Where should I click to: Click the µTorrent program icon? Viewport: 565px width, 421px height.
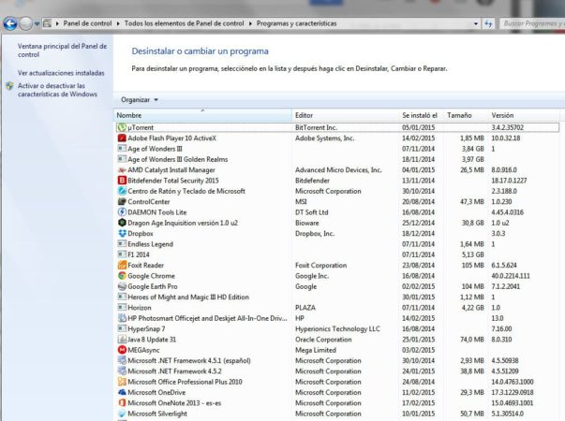point(122,127)
